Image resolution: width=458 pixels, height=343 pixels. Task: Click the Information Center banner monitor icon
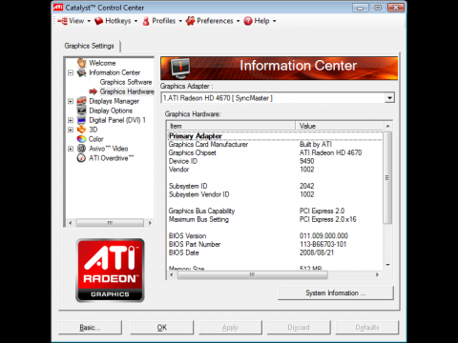pyautogui.click(x=180, y=68)
